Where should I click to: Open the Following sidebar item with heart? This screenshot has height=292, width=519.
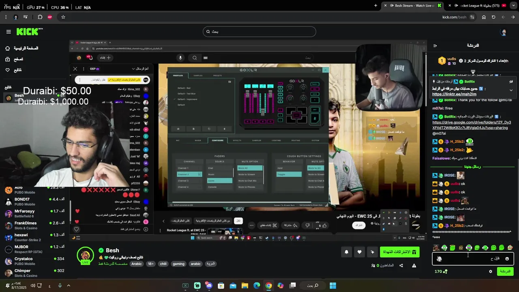pos(13,70)
